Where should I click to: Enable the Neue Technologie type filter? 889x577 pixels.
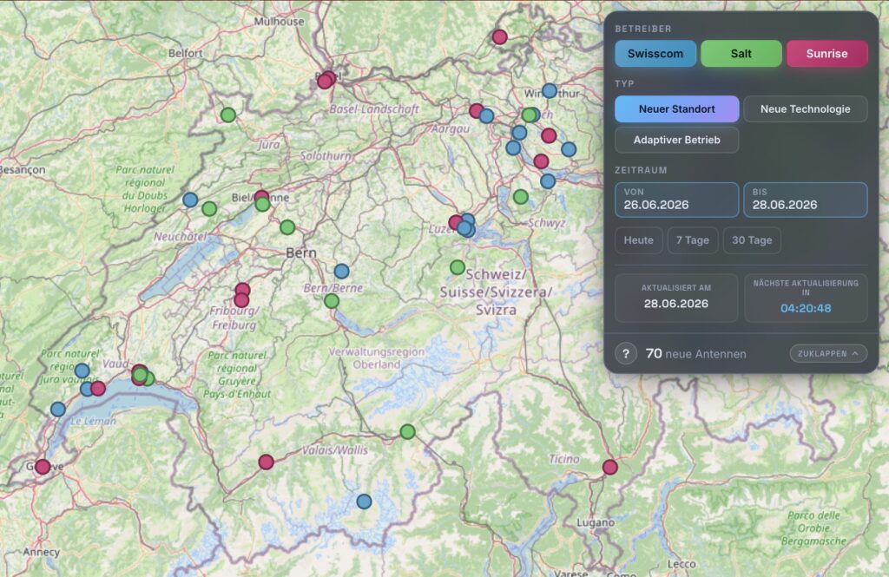(805, 108)
